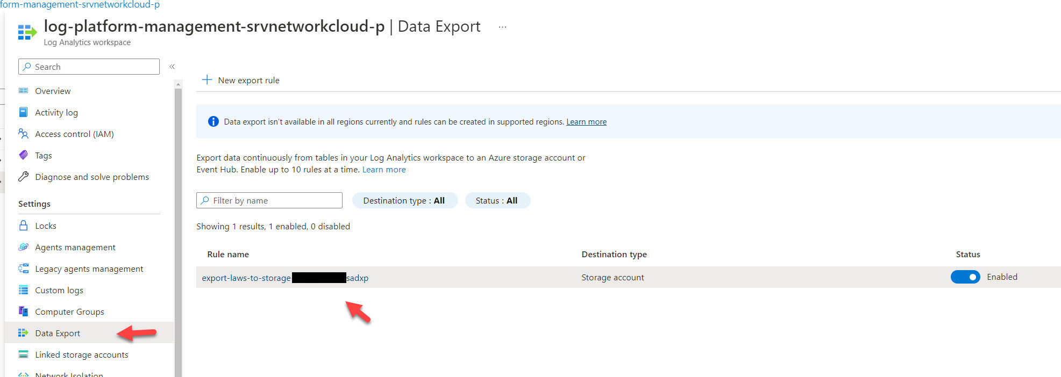Click the magnifier icon in Filter by name
This screenshot has height=377, width=1061.
coord(205,200)
